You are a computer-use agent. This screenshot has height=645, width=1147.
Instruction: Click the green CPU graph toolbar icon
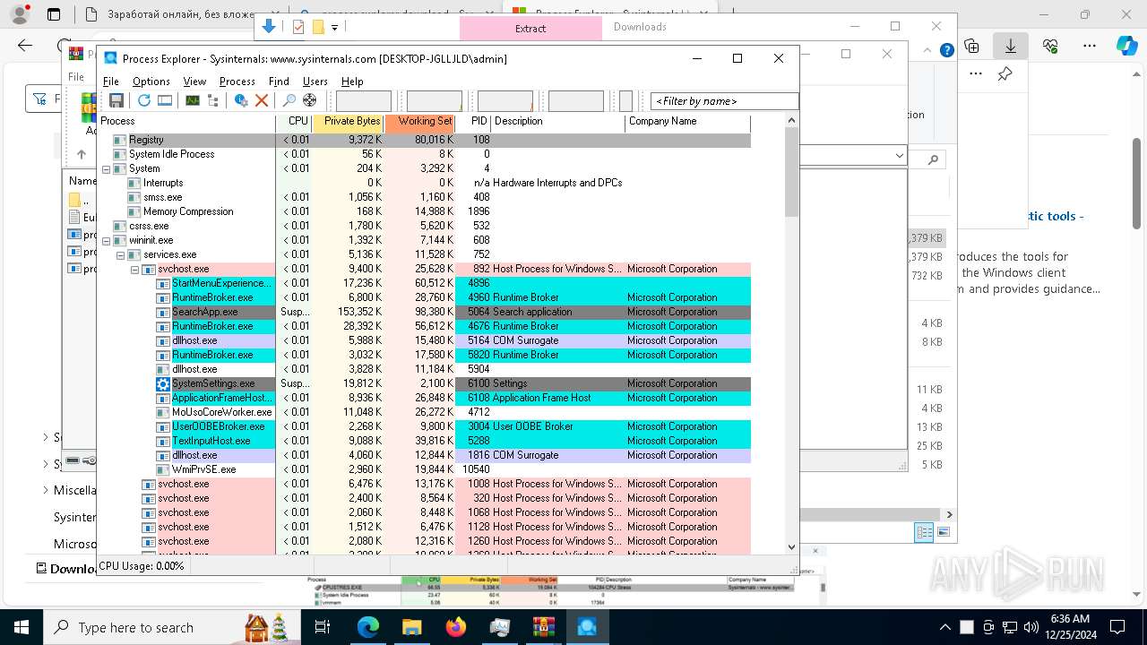click(193, 101)
